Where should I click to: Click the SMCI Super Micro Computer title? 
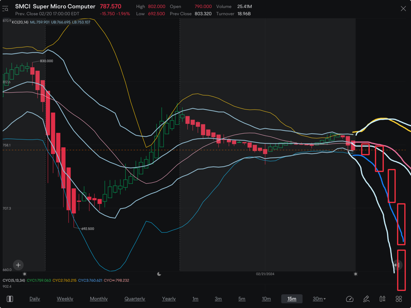click(x=55, y=6)
